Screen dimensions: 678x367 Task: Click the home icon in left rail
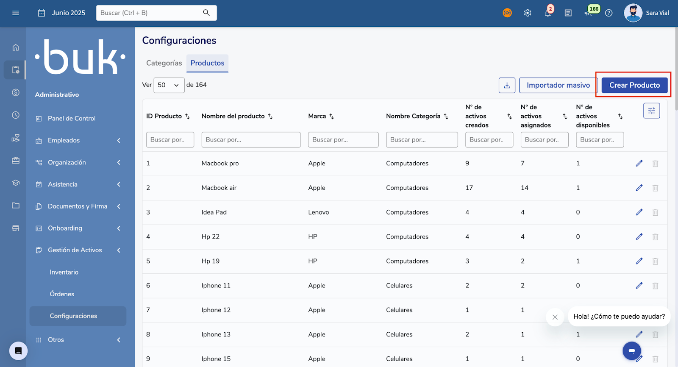click(x=16, y=47)
